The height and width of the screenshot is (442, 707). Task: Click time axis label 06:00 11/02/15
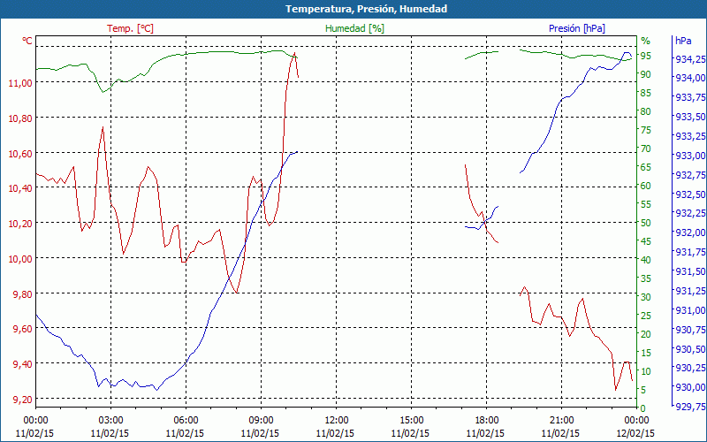186,427
